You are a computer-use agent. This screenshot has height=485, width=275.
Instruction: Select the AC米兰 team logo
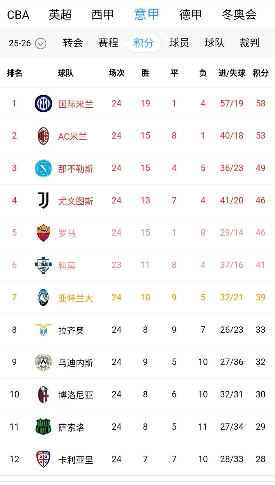(x=43, y=136)
